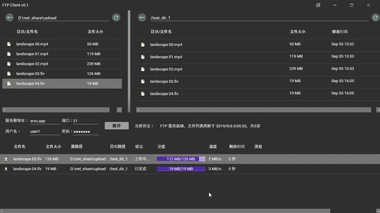This screenshot has height=213, width=380.
Task: Click the 已完成 status of landscape 04.flv
Action: (x=141, y=169)
